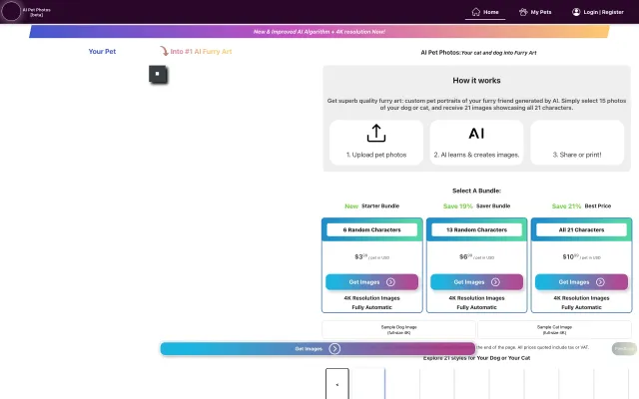Click the Home icon in navigation
The image size is (639, 399).
pyautogui.click(x=474, y=12)
